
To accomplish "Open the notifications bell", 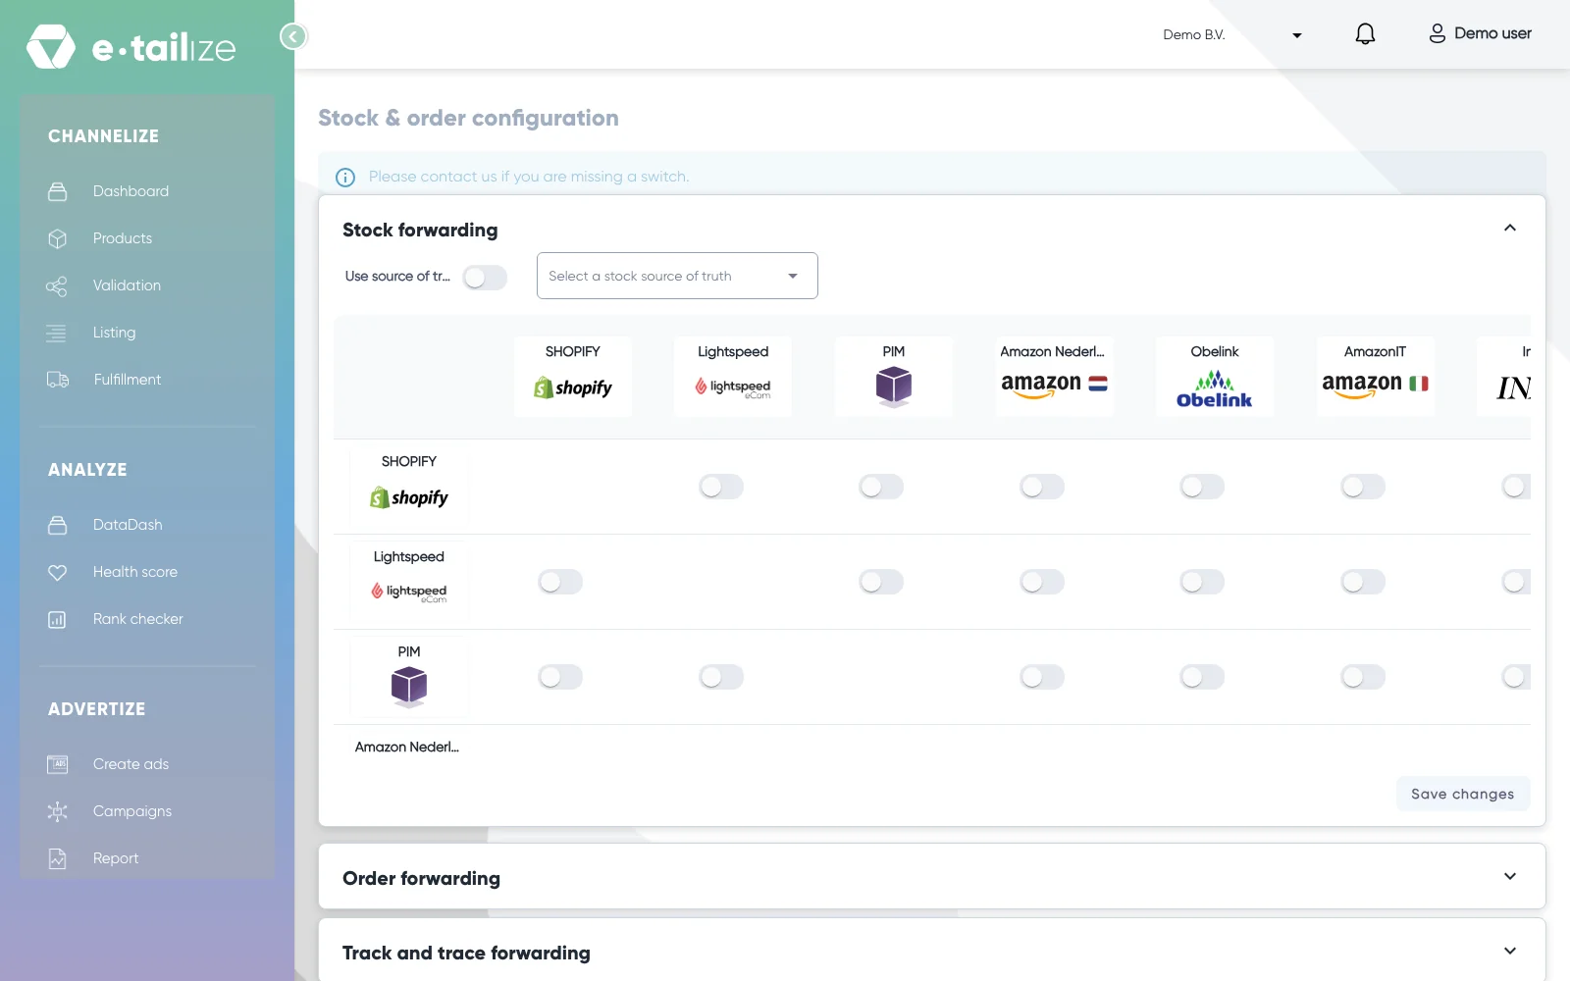I will [x=1365, y=34].
